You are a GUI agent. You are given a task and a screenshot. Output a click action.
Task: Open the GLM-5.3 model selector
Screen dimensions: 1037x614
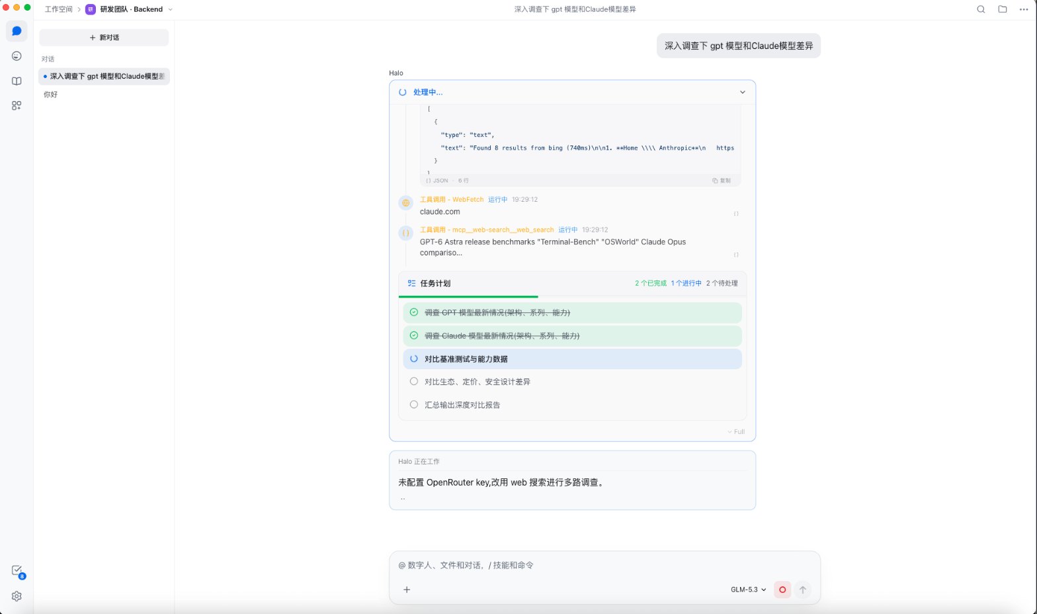click(x=748, y=590)
